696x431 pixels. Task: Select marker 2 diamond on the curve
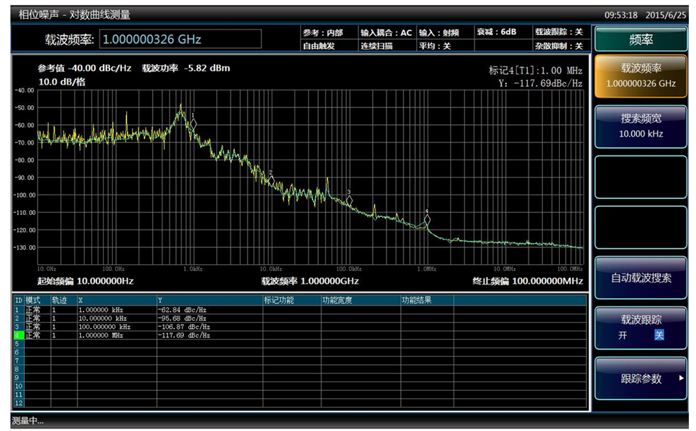pos(271,180)
